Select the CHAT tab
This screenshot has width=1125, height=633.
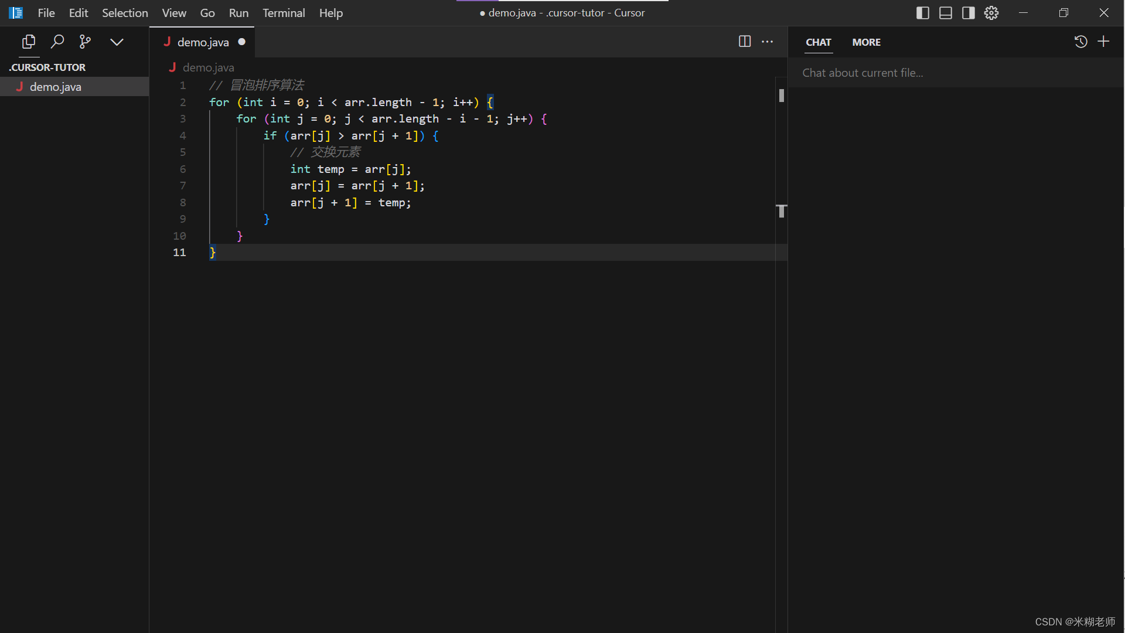point(818,42)
